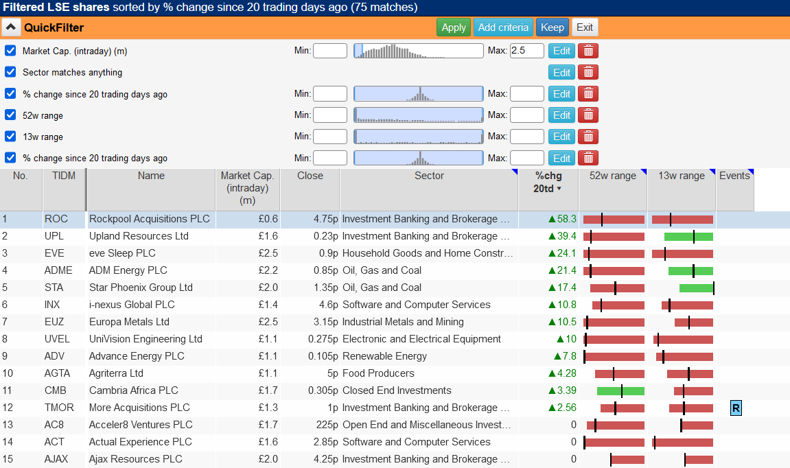
Task: Toggle the 52w range filter checkbox
Action: pyautogui.click(x=10, y=115)
